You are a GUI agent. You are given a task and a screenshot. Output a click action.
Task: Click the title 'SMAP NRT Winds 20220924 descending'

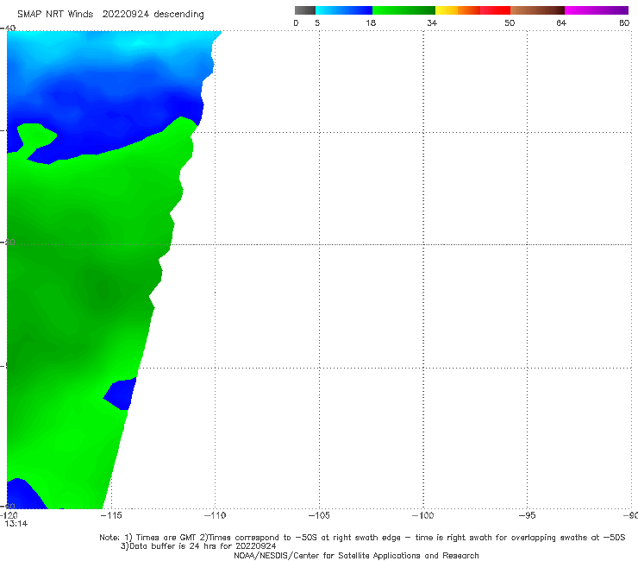click(110, 15)
